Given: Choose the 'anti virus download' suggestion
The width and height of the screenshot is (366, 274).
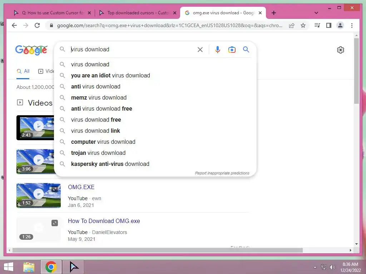Looking at the screenshot, I should pos(155,86).
